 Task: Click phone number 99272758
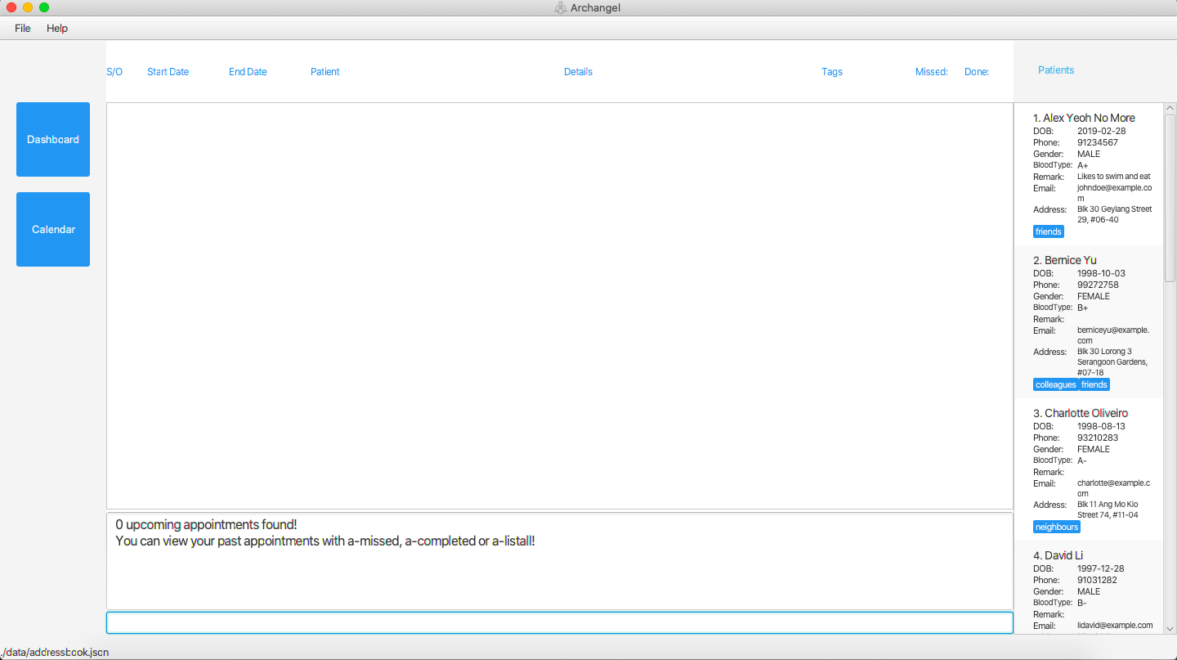click(1098, 285)
